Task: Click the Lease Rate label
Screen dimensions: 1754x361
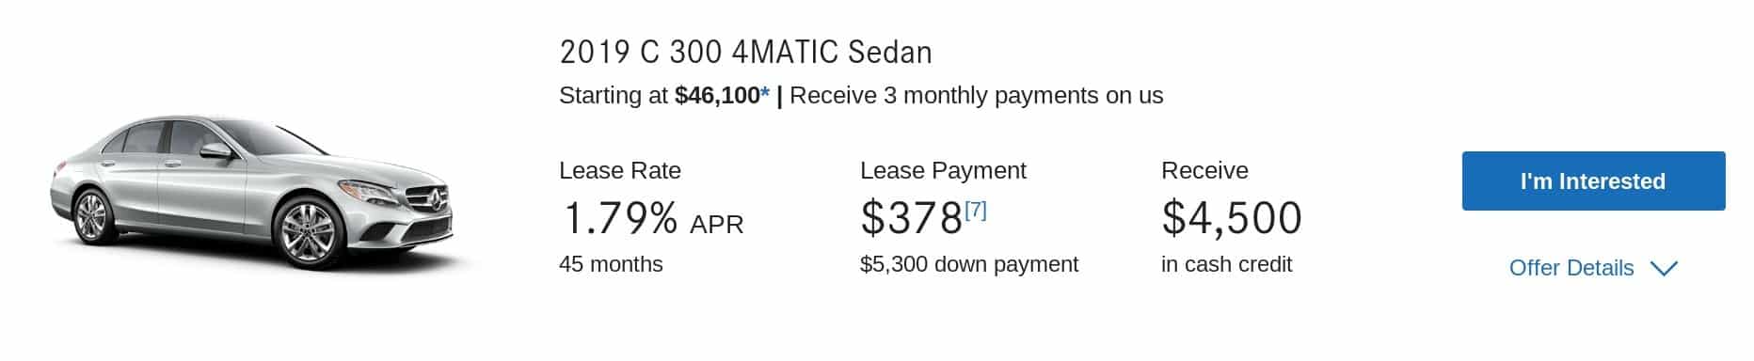Action: coord(619,170)
